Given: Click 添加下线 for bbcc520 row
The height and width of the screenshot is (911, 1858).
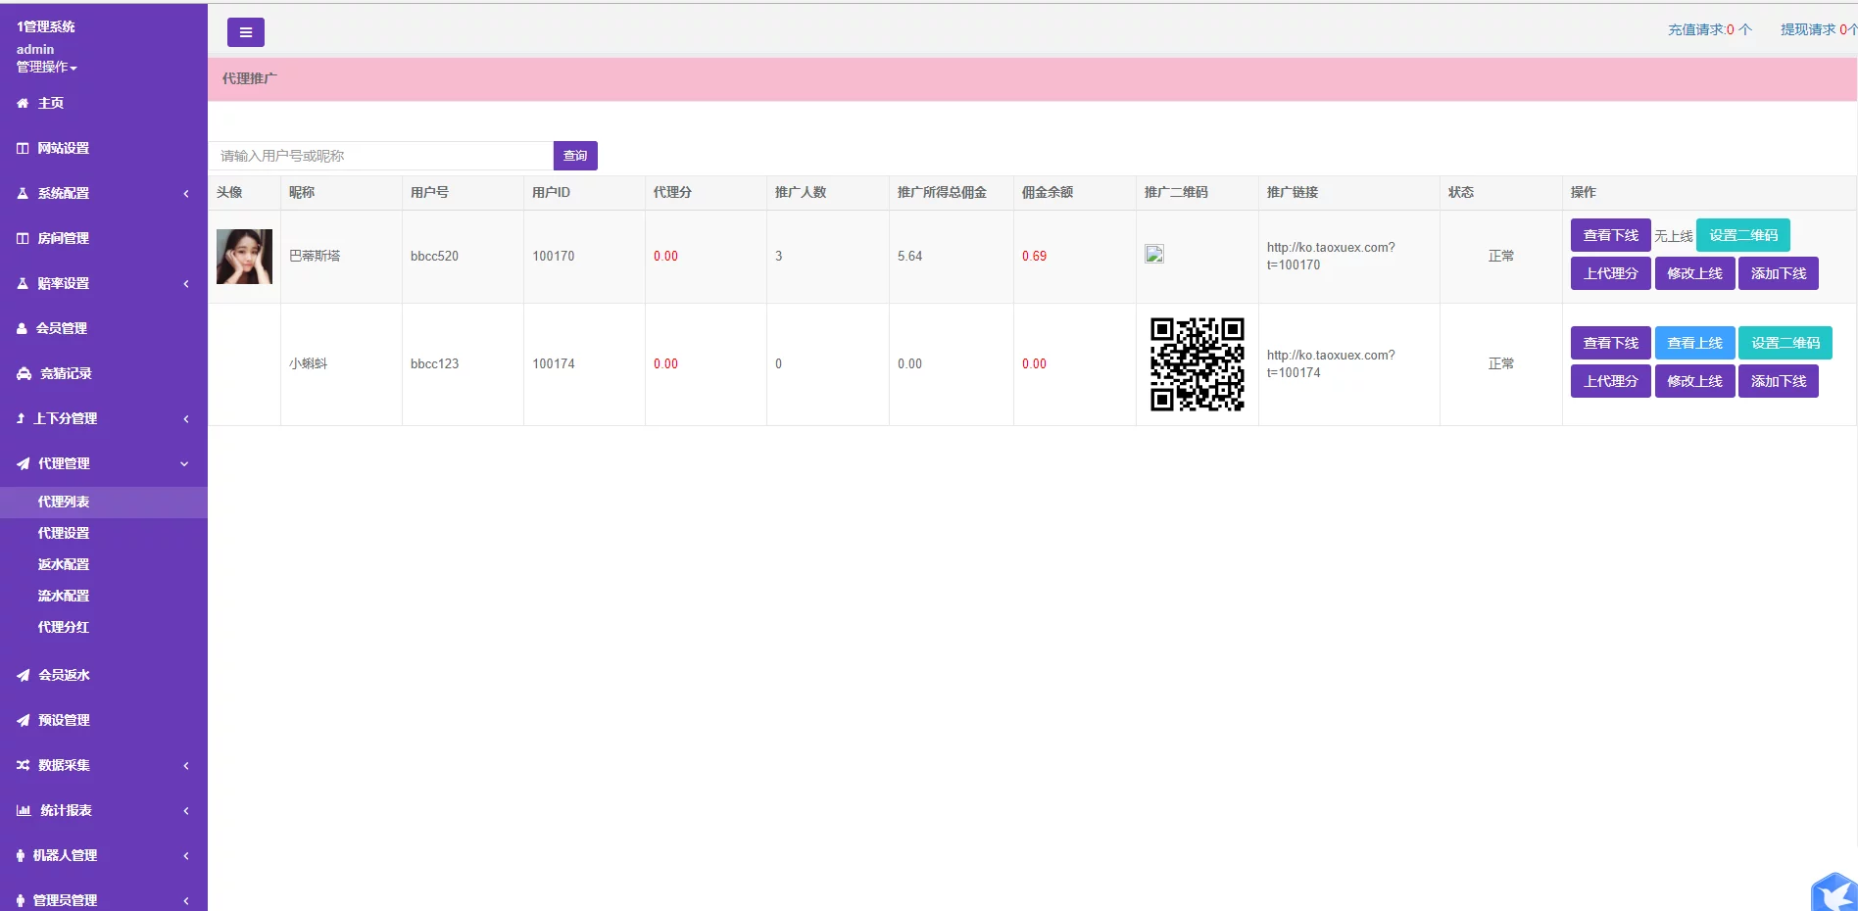Looking at the screenshot, I should (1779, 273).
